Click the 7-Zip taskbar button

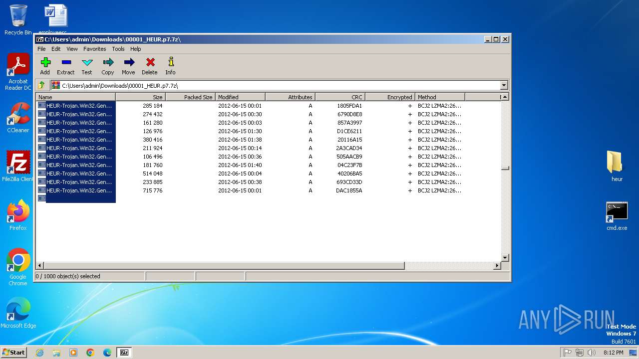coord(124,353)
